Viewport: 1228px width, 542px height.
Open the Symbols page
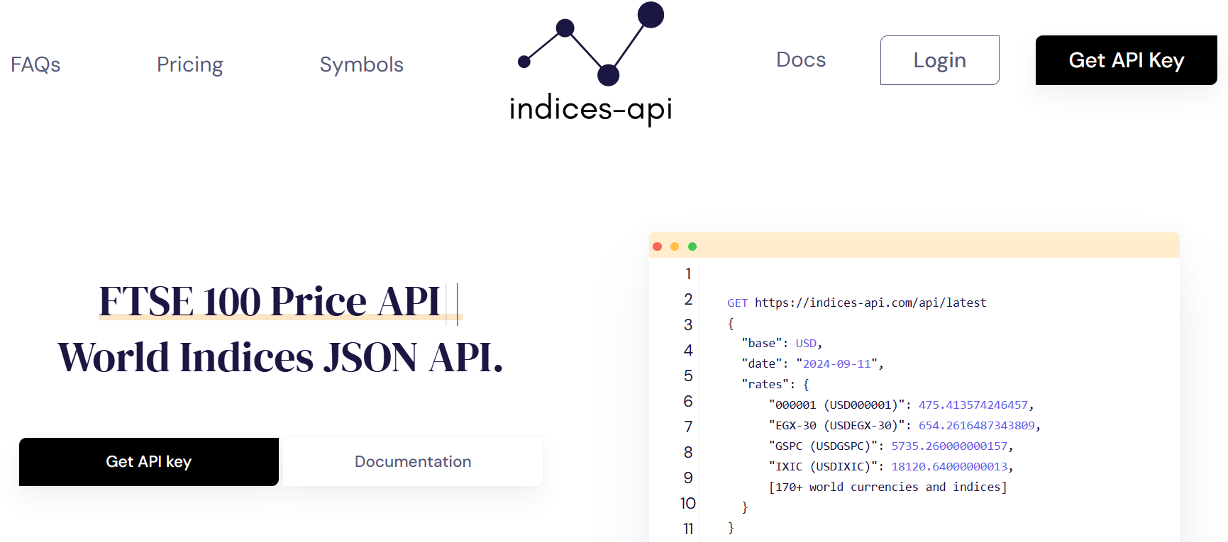pos(362,64)
